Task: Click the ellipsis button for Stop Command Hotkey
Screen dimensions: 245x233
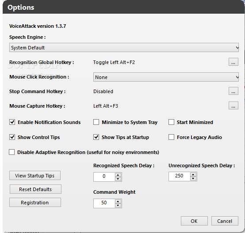Action: (x=234, y=91)
